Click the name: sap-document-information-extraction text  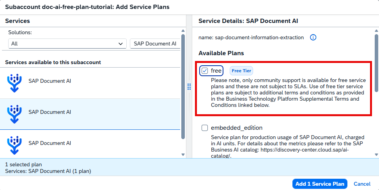pyautogui.click(x=251, y=38)
